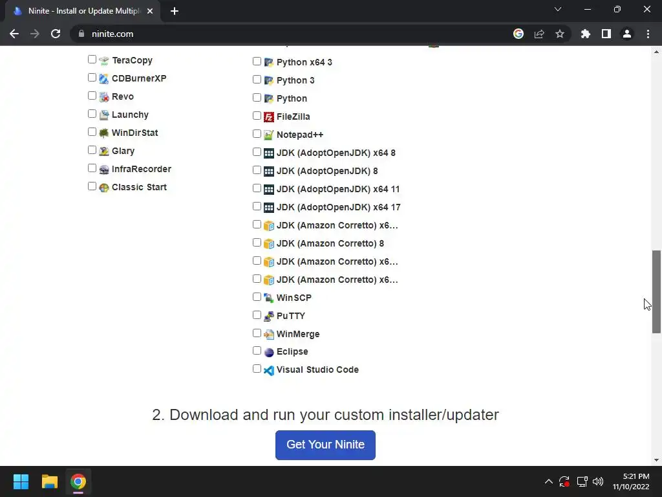This screenshot has width=662, height=497.
Task: Open Chrome three-dot menu
Action: pyautogui.click(x=648, y=34)
